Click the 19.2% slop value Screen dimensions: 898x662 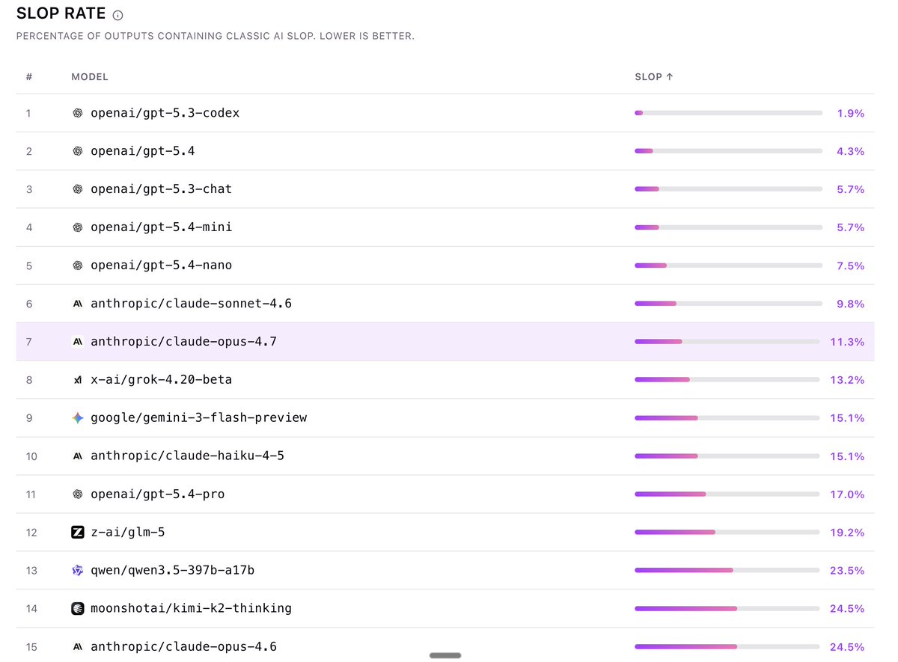(847, 533)
